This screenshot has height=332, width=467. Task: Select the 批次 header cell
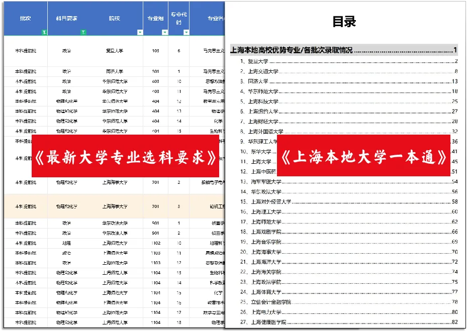(x=26, y=19)
